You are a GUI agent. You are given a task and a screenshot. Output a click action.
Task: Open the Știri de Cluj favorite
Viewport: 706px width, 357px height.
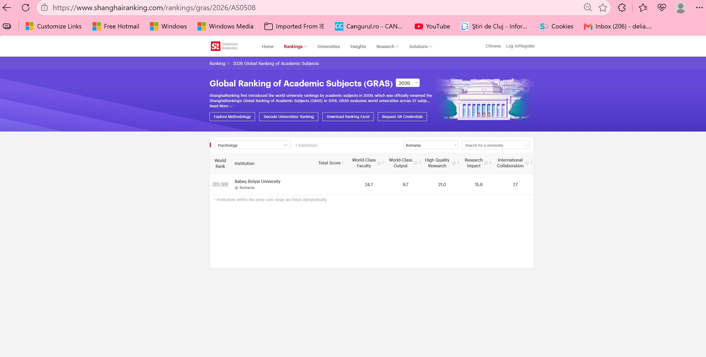[494, 26]
